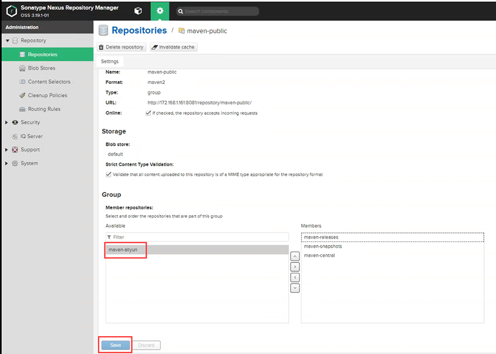The width and height of the screenshot is (496, 354).
Task: Click the eraser icon on Invalidate cache
Action: pyautogui.click(x=155, y=47)
